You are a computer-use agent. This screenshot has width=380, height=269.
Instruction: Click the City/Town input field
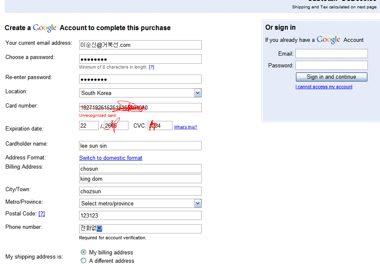coord(140,191)
